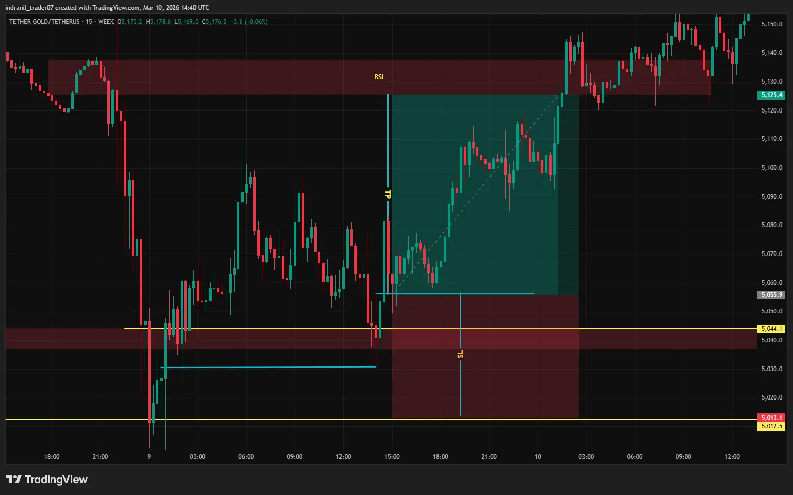Click the close value C5,176.5
This screenshot has height=495, width=793.
pos(214,22)
